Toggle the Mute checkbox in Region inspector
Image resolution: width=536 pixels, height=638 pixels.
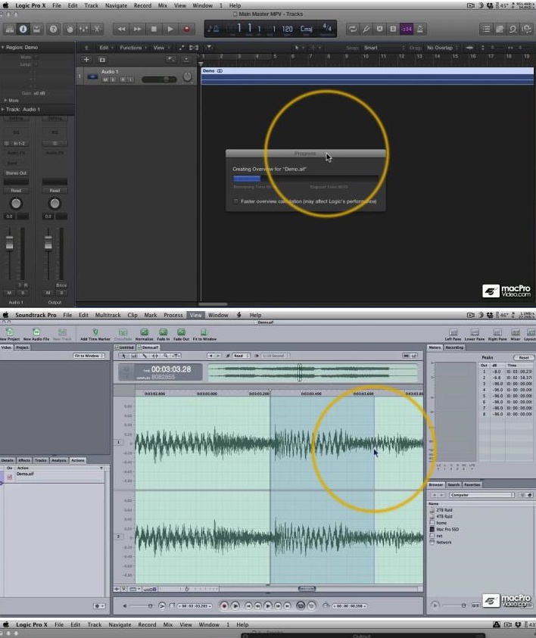[36, 58]
